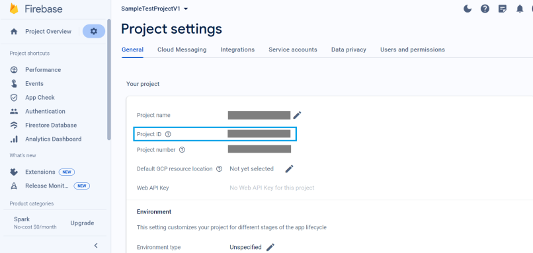Open release notes icon in header
Viewport: 533px width, 253px height.
tap(503, 9)
